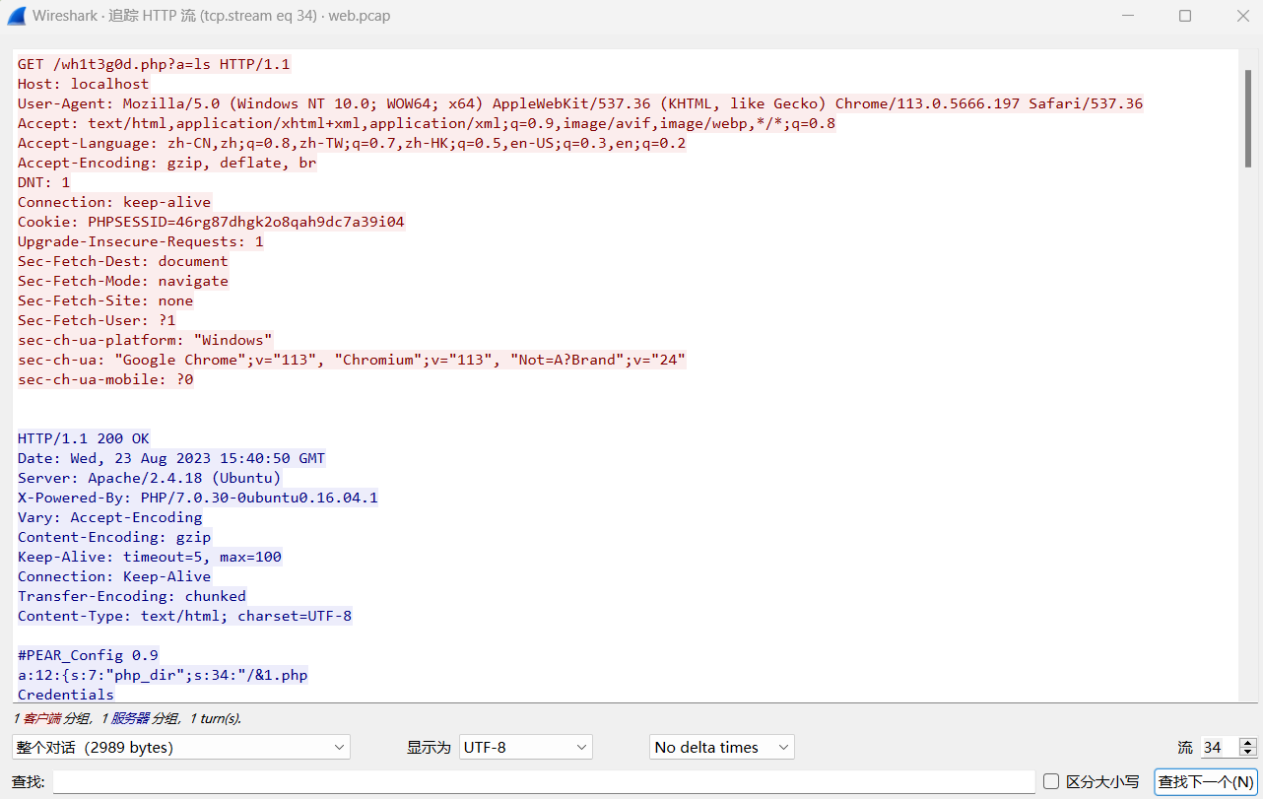Viewport: 1263px width, 799px height.
Task: Focus the 查找 search text field
Action: [x=543, y=781]
